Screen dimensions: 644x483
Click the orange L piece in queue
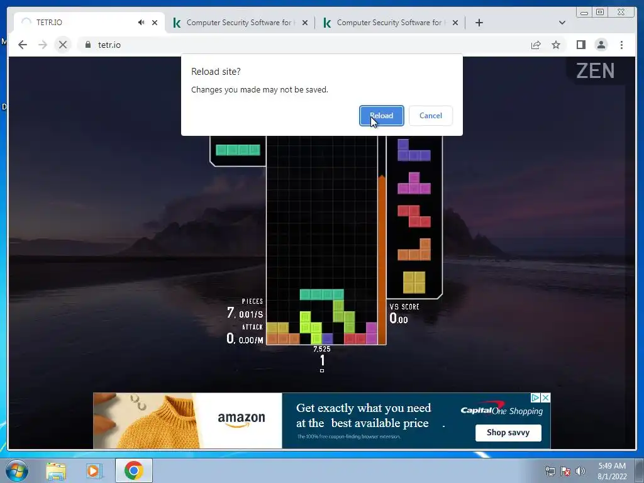click(414, 250)
